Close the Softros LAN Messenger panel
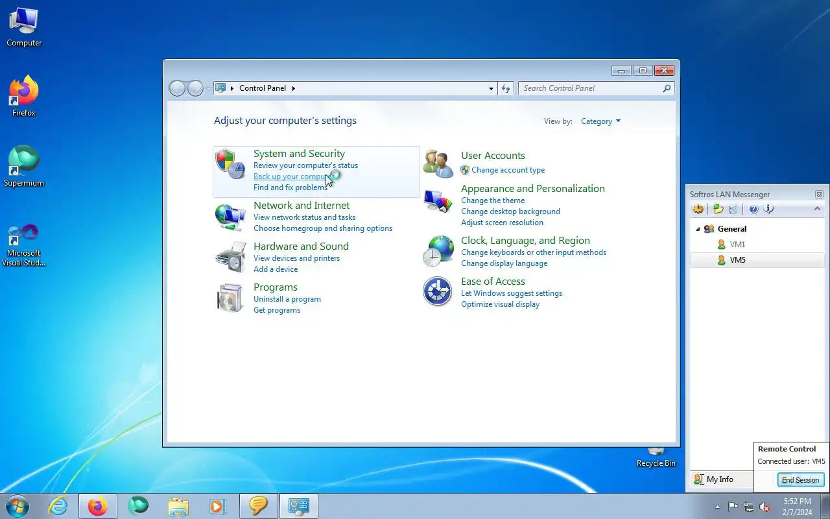This screenshot has height=519, width=830. [819, 194]
